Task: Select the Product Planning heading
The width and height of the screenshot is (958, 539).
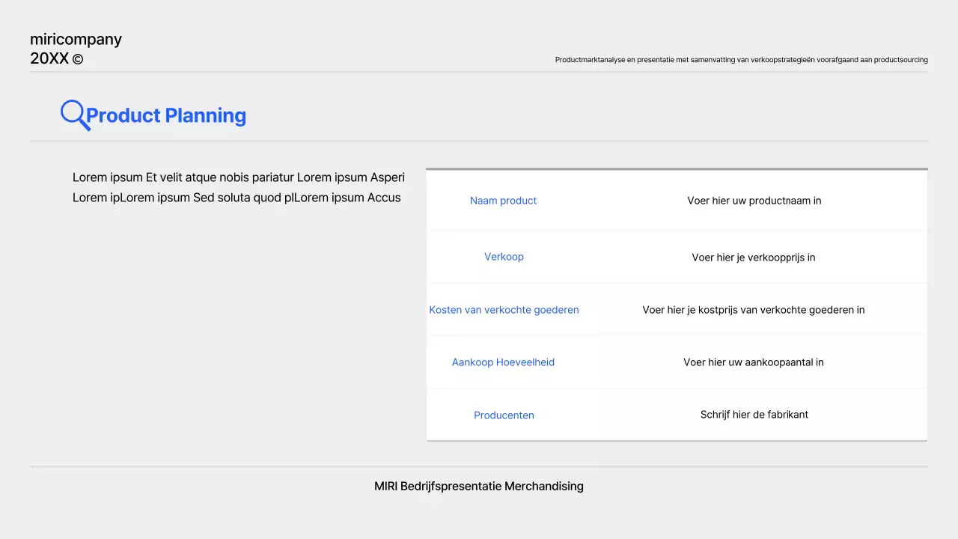Action: point(165,115)
